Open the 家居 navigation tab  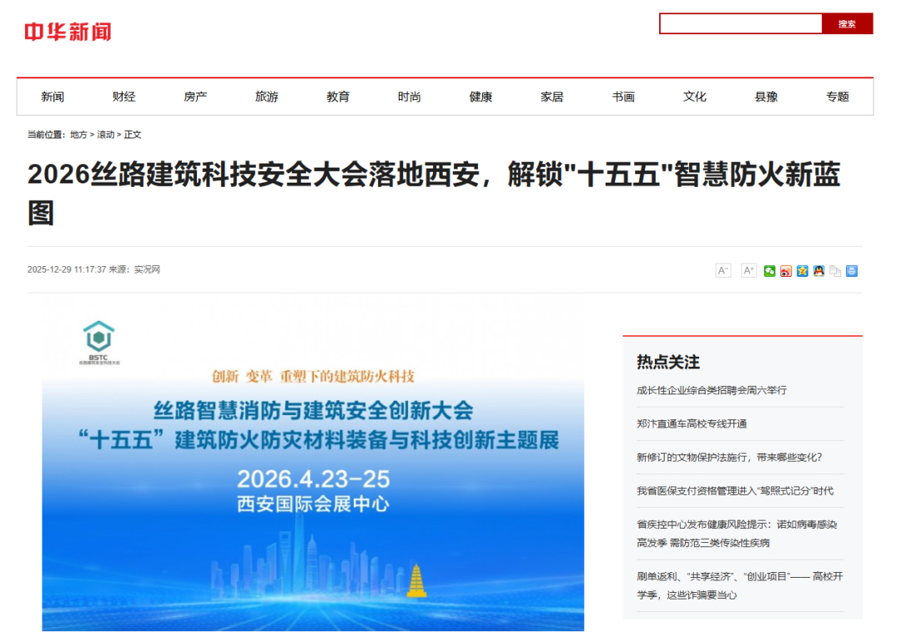[x=551, y=97]
